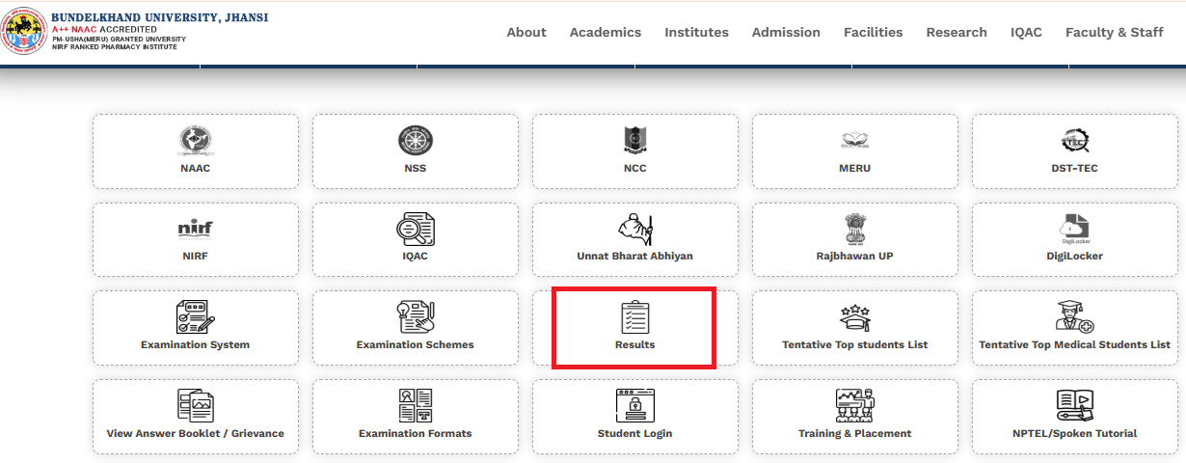The width and height of the screenshot is (1186, 463).
Task: Click the IQAC magnifier document icon
Action: (416, 230)
